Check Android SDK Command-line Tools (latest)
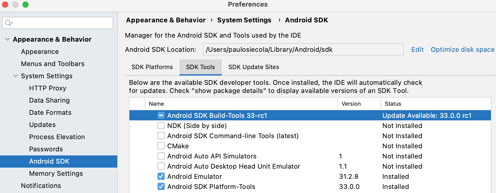This screenshot has height=193, width=496. (161, 136)
